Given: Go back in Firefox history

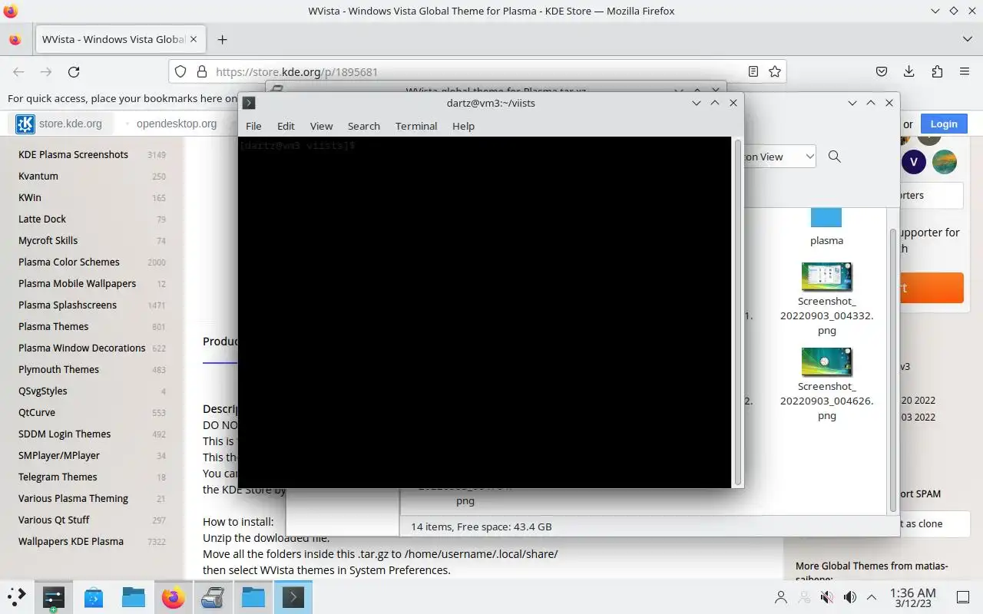Looking at the screenshot, I should coord(18,71).
